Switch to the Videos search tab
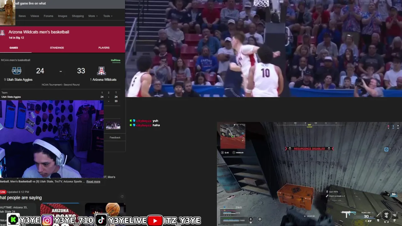The image size is (402, 226). [35, 16]
